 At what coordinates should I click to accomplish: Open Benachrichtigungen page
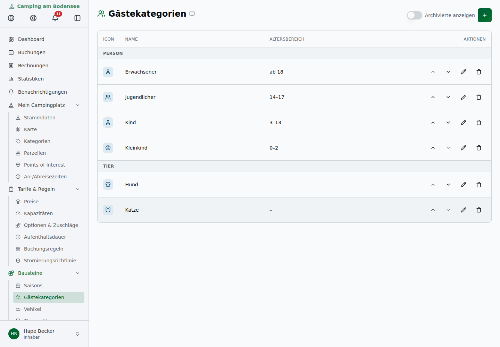[44, 92]
